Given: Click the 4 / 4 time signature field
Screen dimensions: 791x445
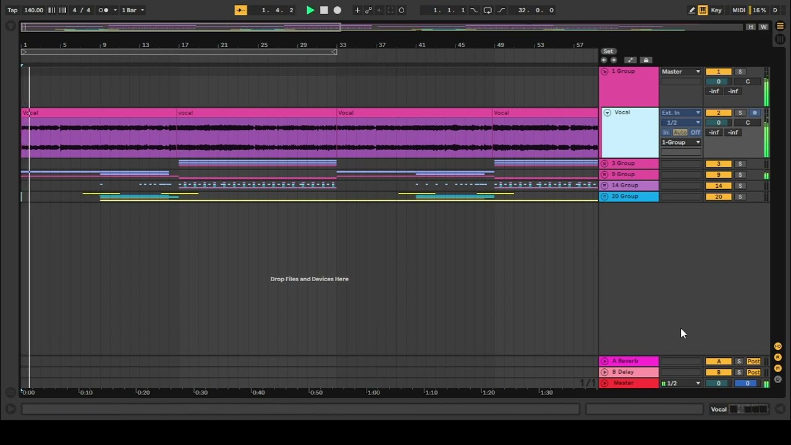Looking at the screenshot, I should 81,10.
